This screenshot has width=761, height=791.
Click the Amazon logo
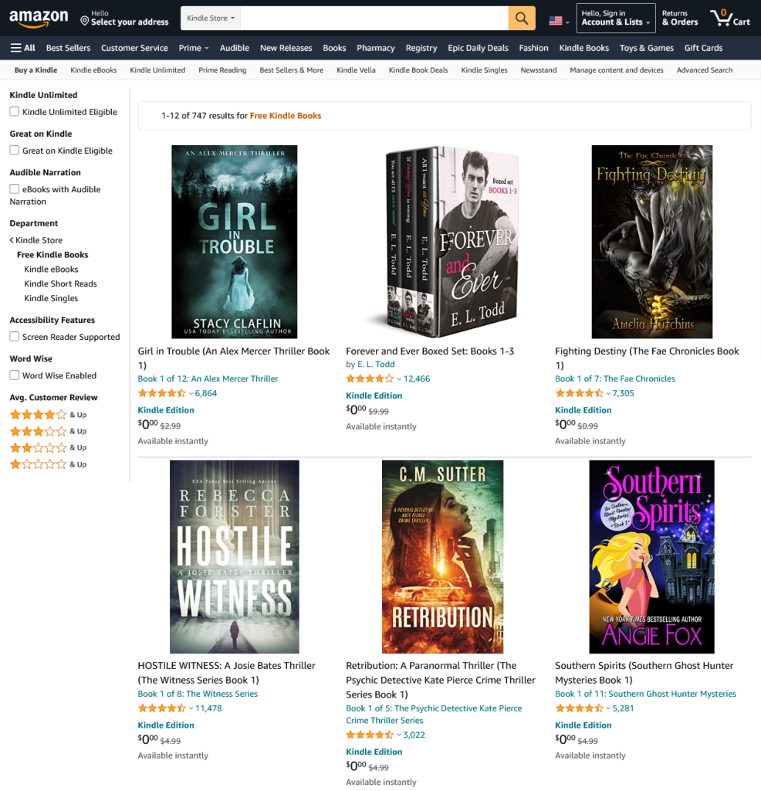pyautogui.click(x=39, y=19)
